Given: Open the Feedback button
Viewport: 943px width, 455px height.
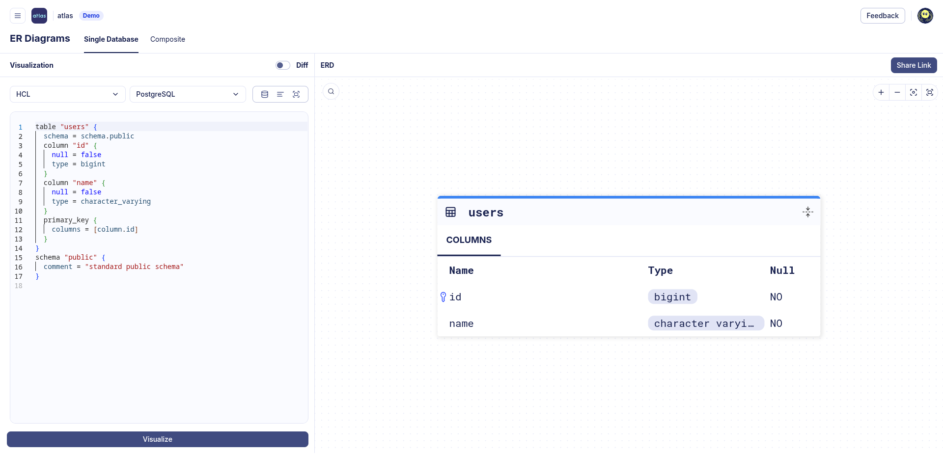Looking at the screenshot, I should [882, 16].
